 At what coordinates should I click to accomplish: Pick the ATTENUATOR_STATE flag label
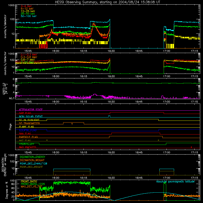point(31,110)
